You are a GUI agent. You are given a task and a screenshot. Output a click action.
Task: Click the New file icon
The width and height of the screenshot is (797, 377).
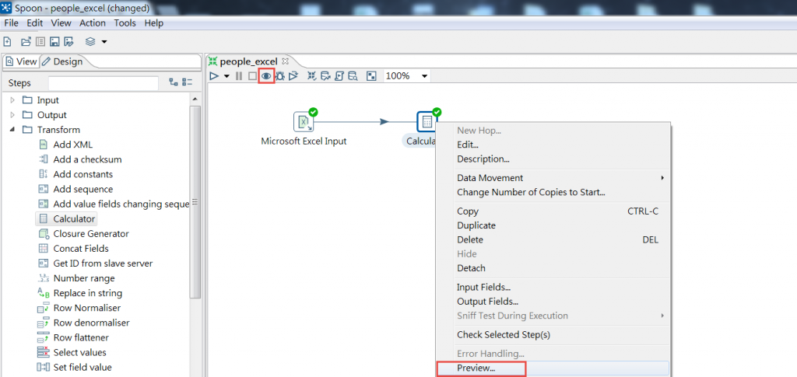pyautogui.click(x=8, y=42)
